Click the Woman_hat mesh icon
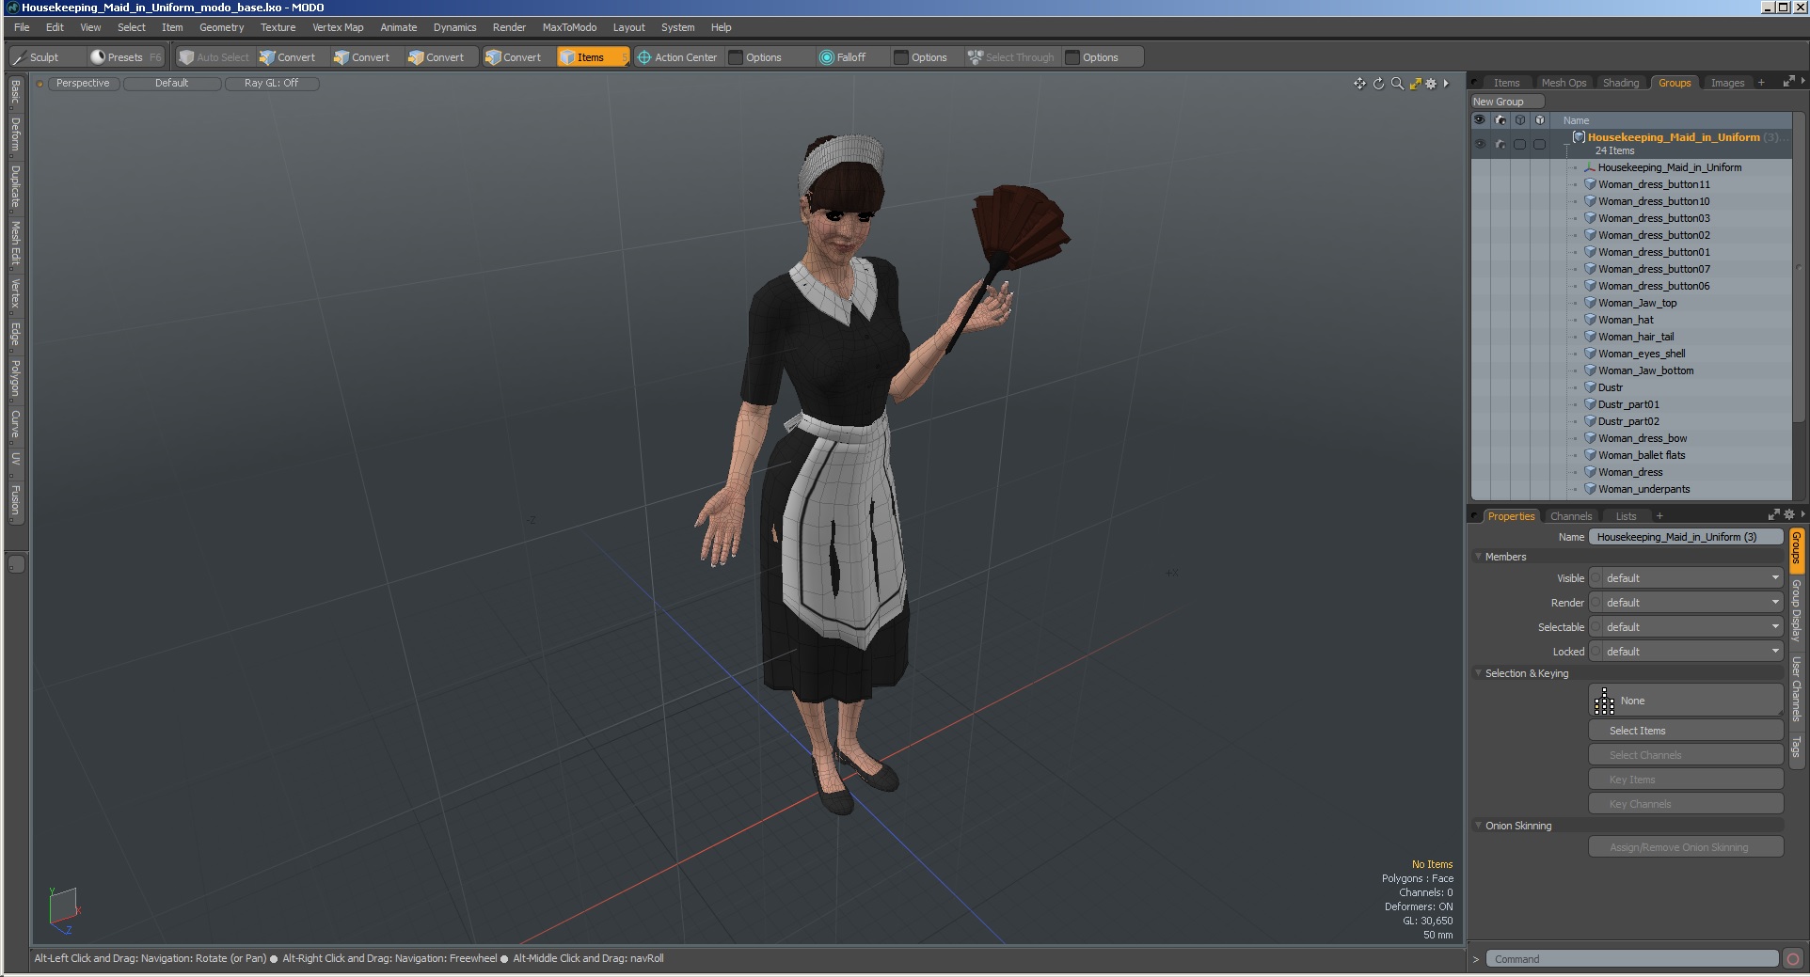Viewport: 1810px width, 977px height. click(1590, 320)
